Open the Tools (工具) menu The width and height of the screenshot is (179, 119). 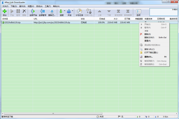[x=48, y=6]
